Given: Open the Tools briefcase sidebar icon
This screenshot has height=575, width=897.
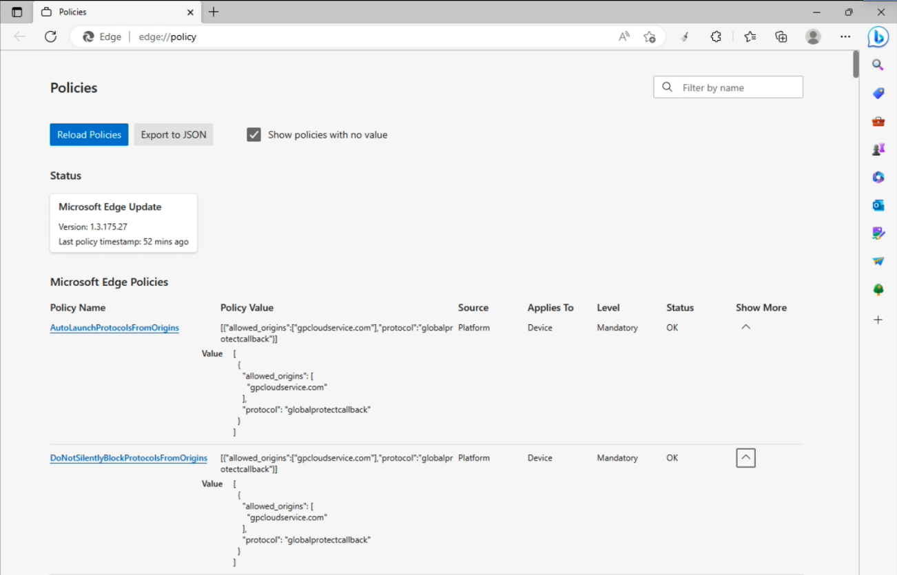Looking at the screenshot, I should point(878,121).
